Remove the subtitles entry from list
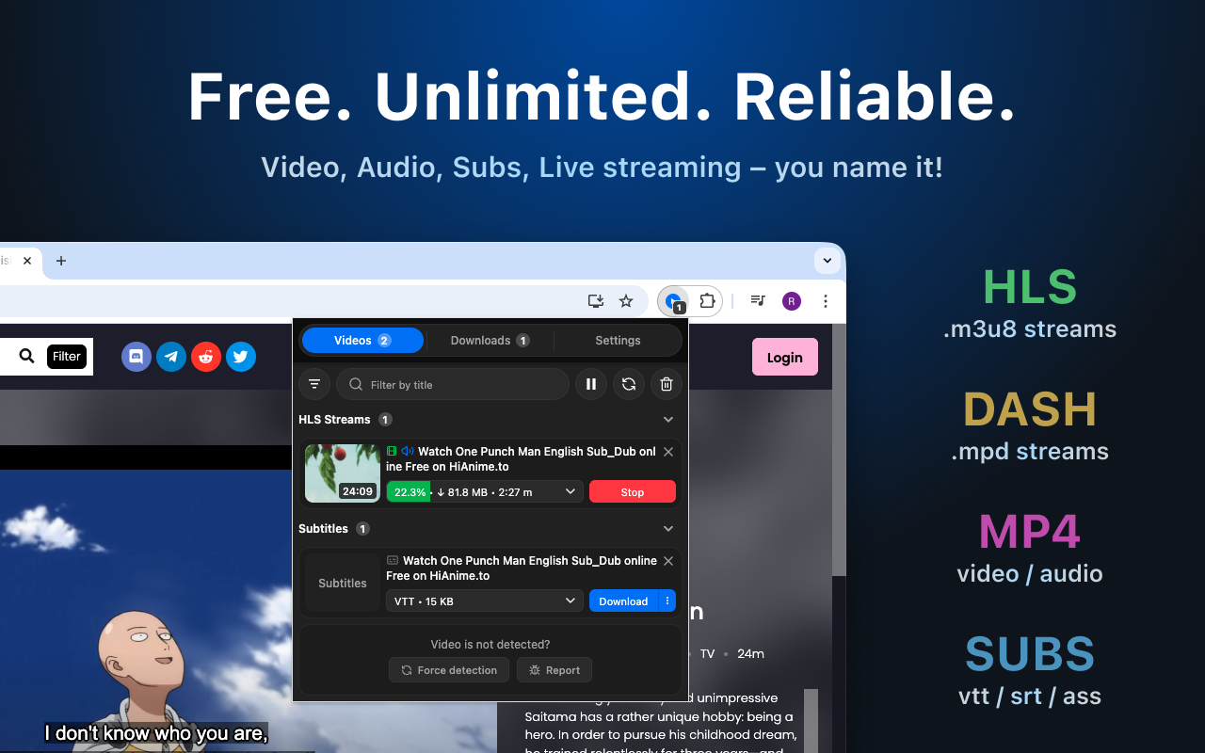Image resolution: width=1205 pixels, height=753 pixels. click(668, 561)
